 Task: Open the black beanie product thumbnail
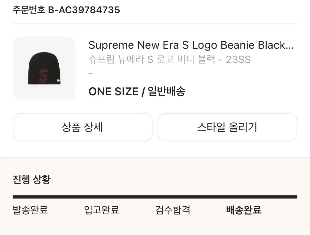pos(44,68)
